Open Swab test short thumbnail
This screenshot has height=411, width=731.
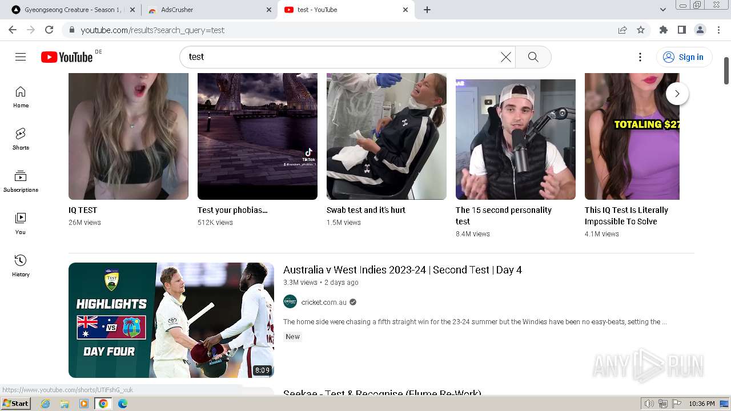(387, 136)
